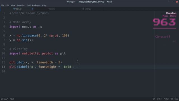
Task: Open the File menu
Action: pos(2,5)
